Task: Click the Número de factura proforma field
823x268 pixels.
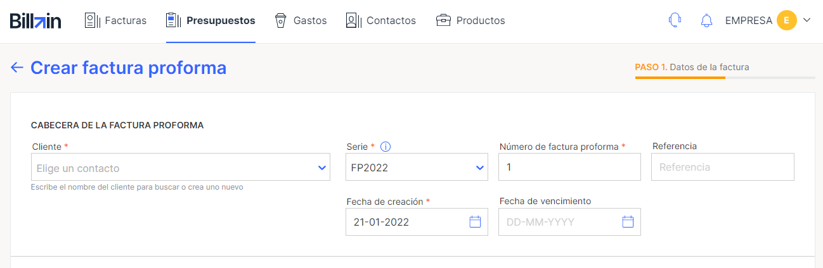Action: click(569, 167)
